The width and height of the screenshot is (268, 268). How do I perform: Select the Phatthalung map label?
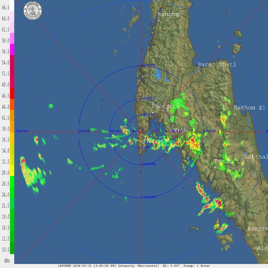(x=254, y=157)
